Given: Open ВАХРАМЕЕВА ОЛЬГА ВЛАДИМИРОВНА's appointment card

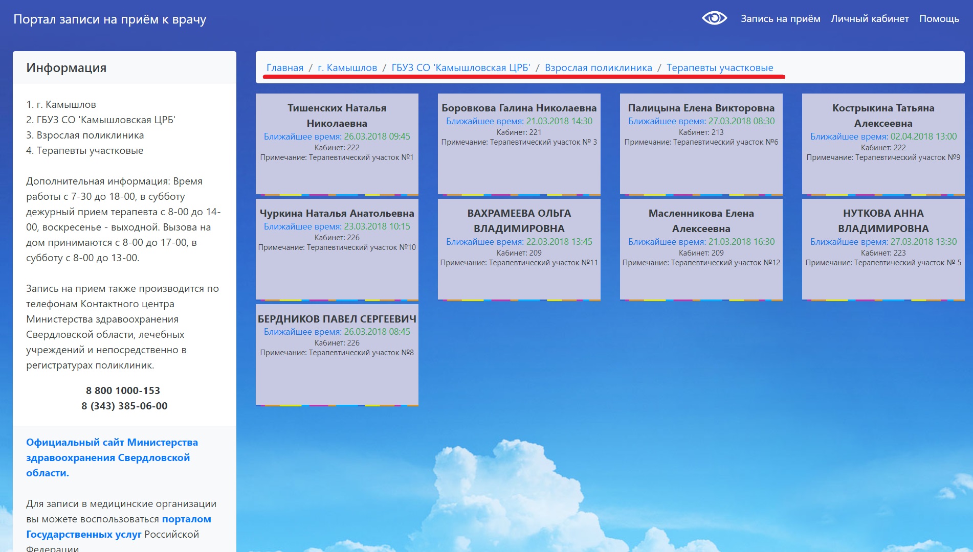Looking at the screenshot, I should click(519, 249).
